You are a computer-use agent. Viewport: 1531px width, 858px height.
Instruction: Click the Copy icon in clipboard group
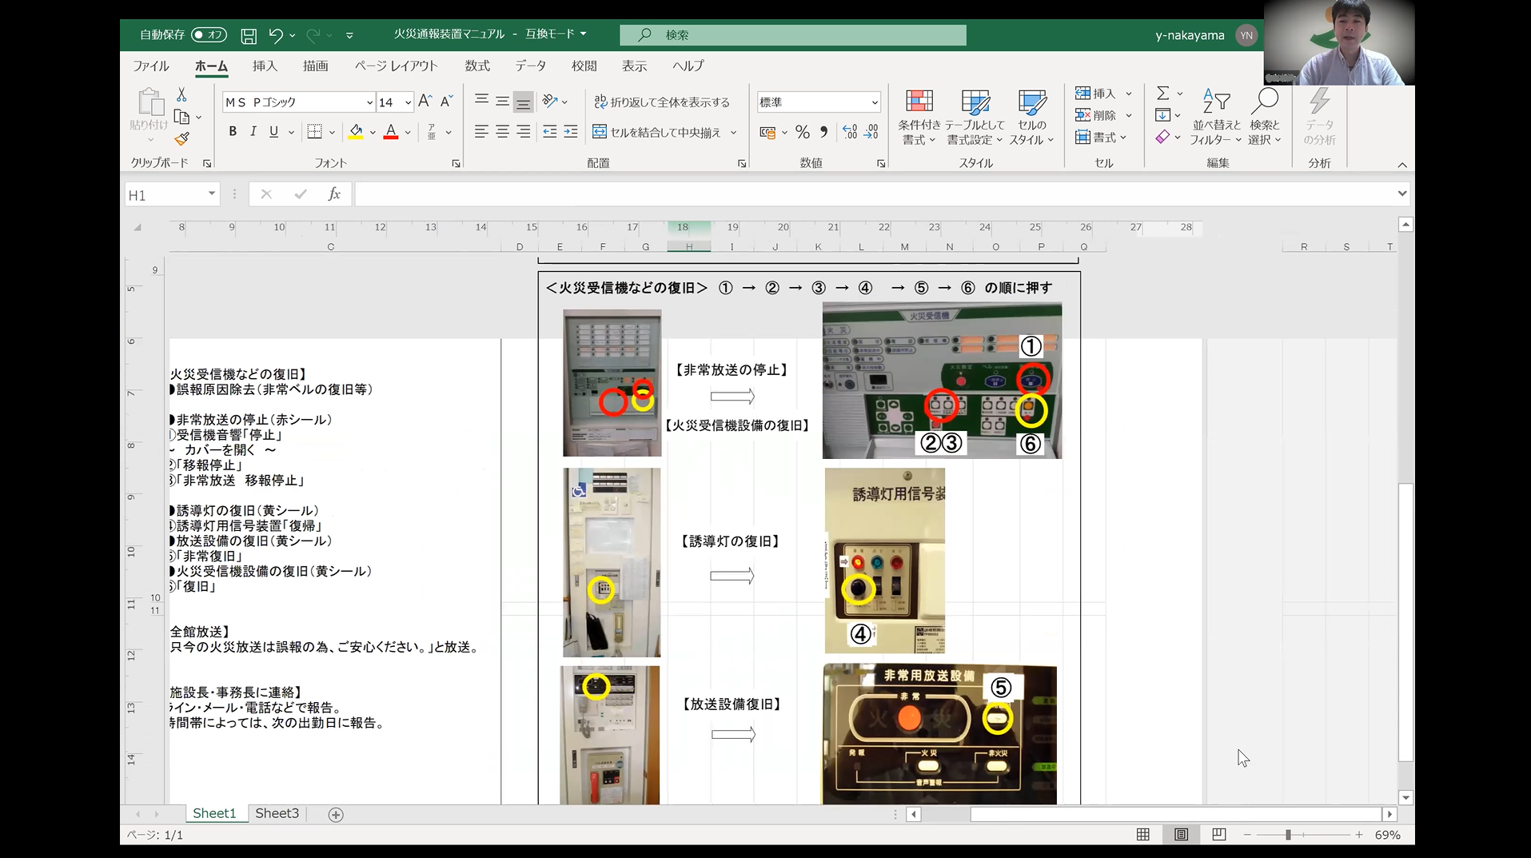pos(181,118)
